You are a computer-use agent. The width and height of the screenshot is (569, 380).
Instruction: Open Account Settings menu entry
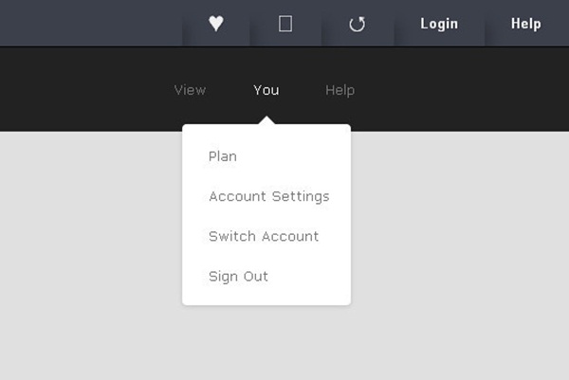click(269, 196)
